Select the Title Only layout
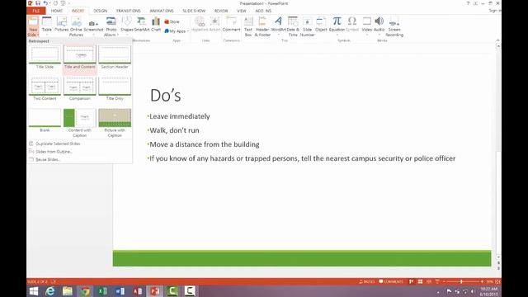 tap(115, 89)
